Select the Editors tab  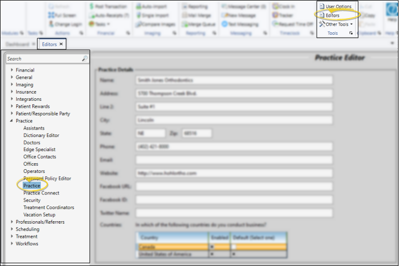pos(49,44)
